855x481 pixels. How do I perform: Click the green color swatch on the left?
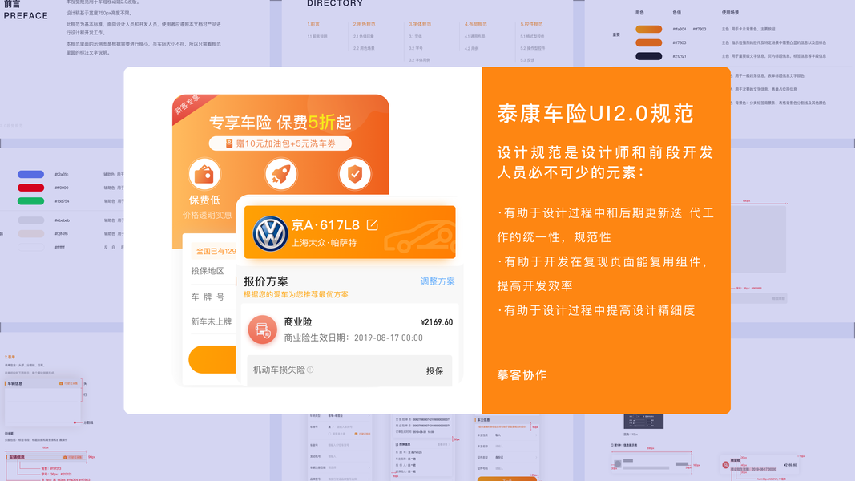pos(31,201)
